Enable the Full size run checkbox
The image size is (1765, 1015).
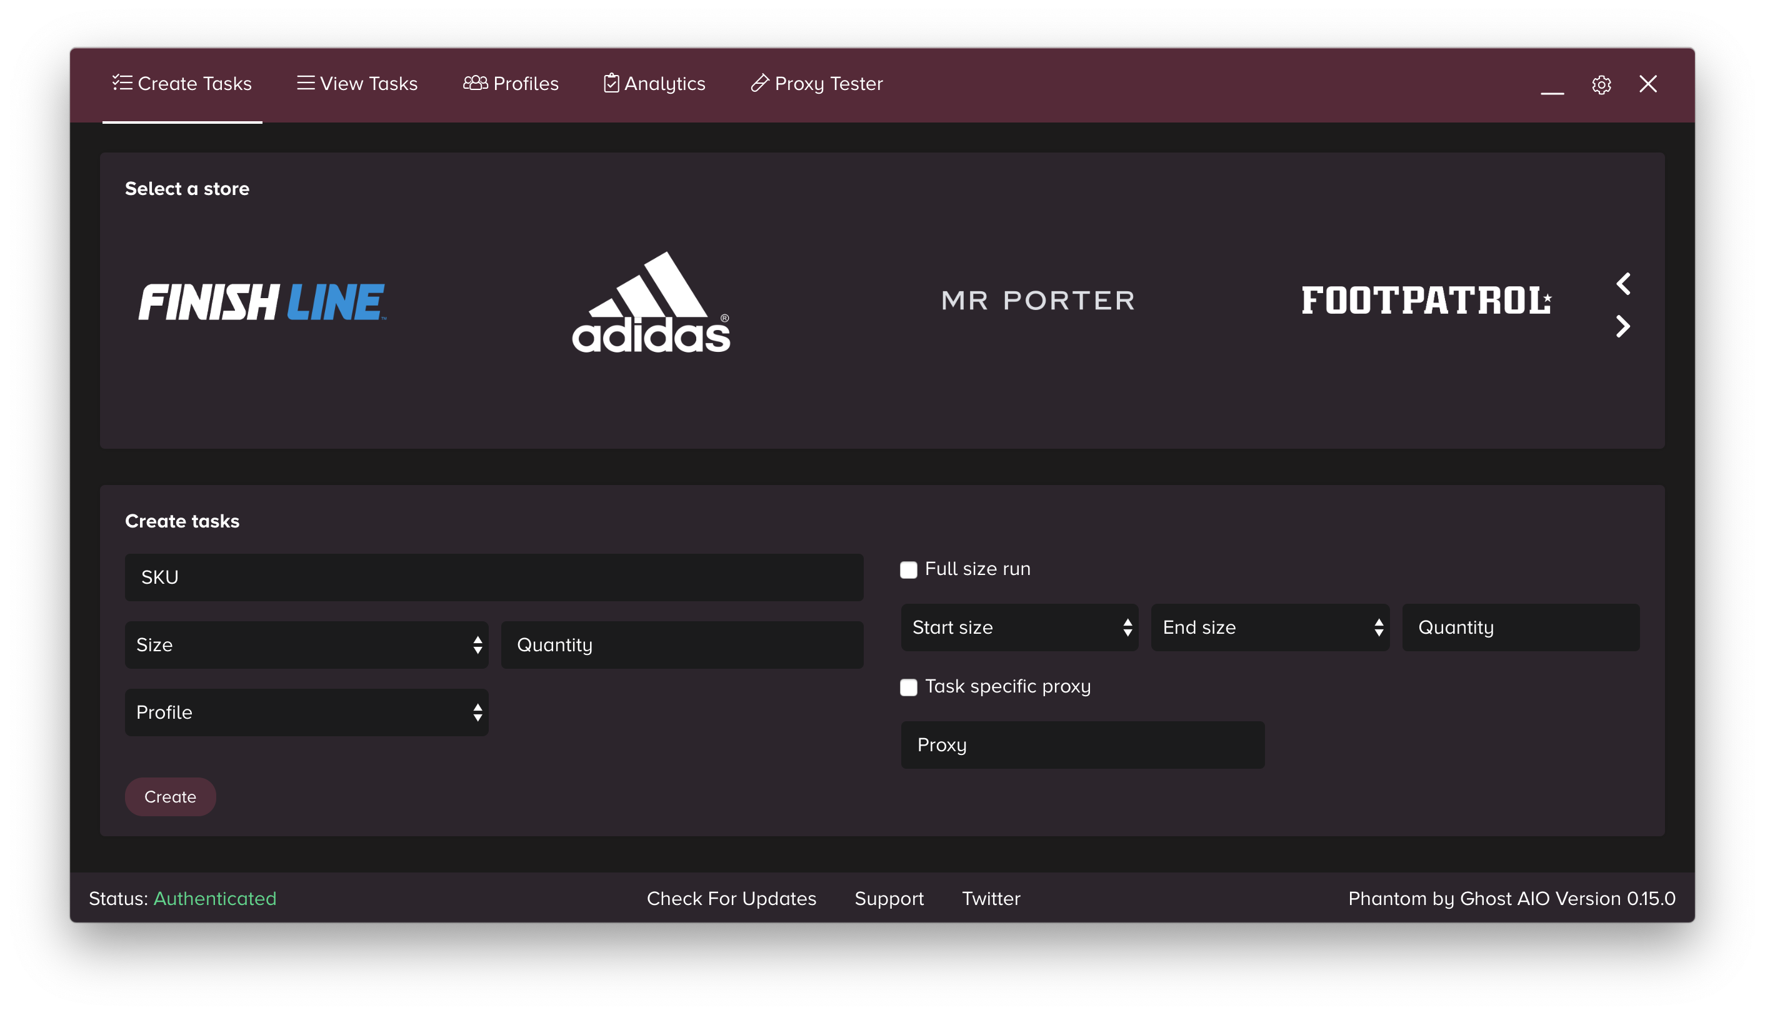coord(908,569)
